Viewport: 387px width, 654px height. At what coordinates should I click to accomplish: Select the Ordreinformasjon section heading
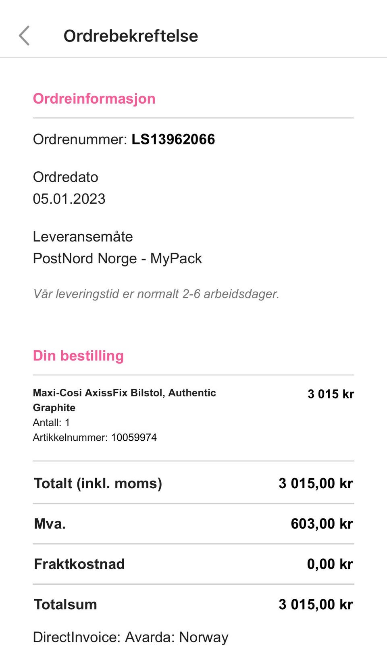coord(94,99)
